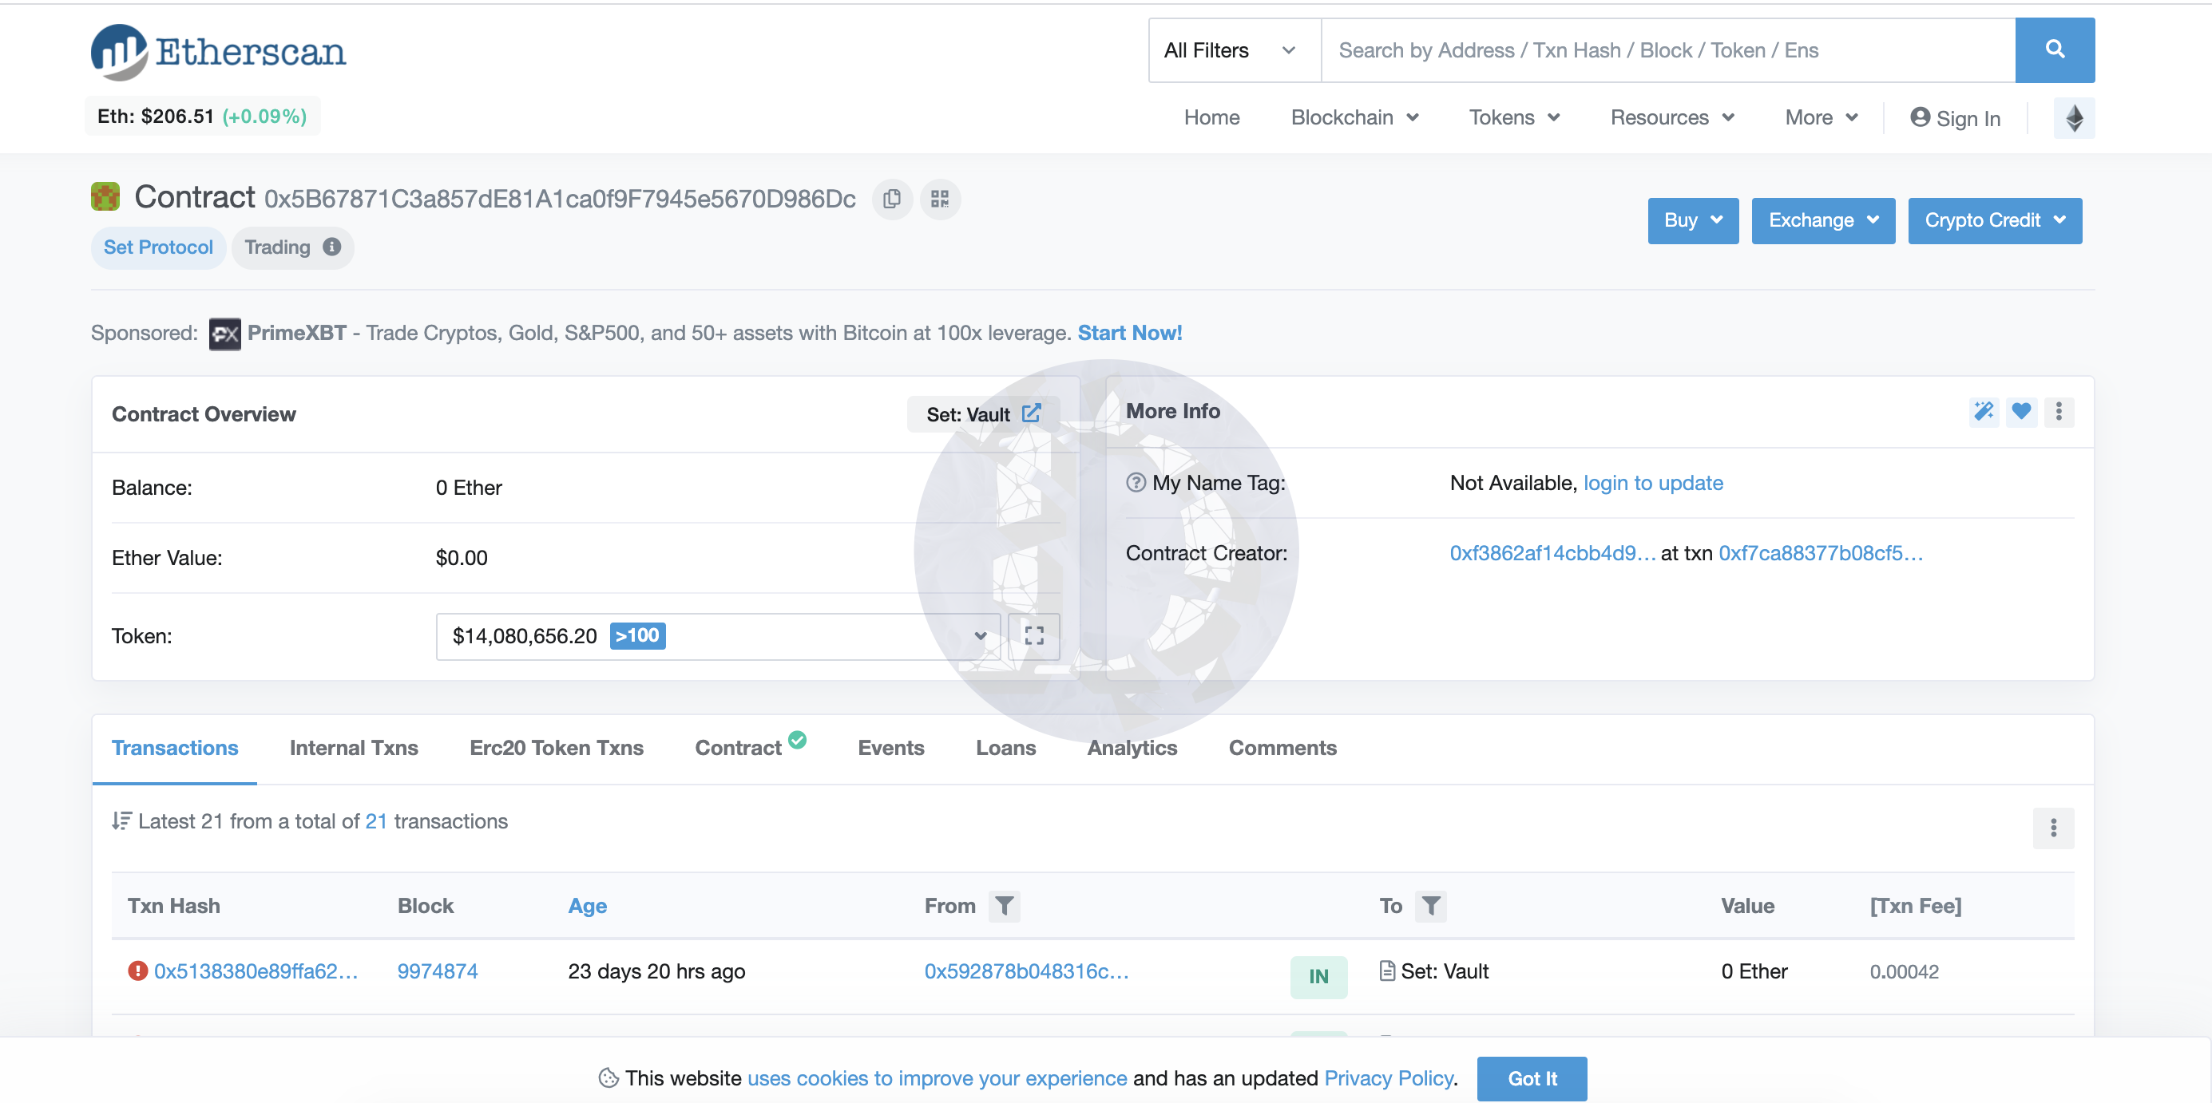Filter transactions by To address

pyautogui.click(x=1430, y=906)
